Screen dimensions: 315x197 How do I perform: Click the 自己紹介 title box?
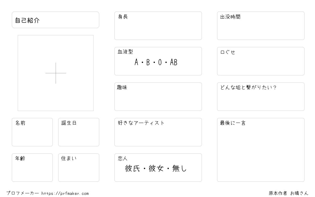click(x=55, y=20)
